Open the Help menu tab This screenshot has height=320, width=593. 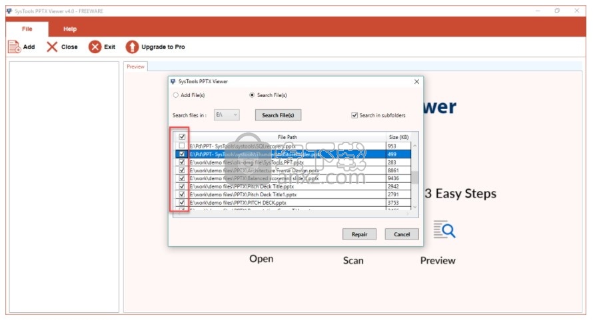click(x=69, y=29)
